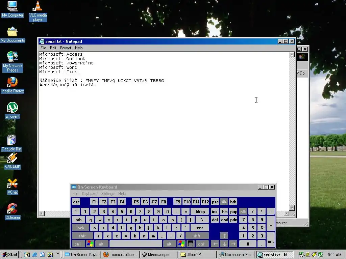Screen dimensions: 346x259
Task: Open the Notepad File menu
Action: [x=43, y=48]
